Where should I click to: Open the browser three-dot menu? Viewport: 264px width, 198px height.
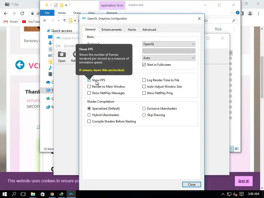(x=258, y=13)
